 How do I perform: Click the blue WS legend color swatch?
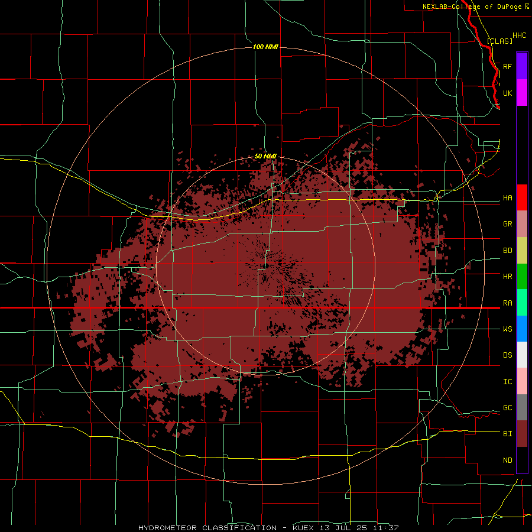pos(522,329)
